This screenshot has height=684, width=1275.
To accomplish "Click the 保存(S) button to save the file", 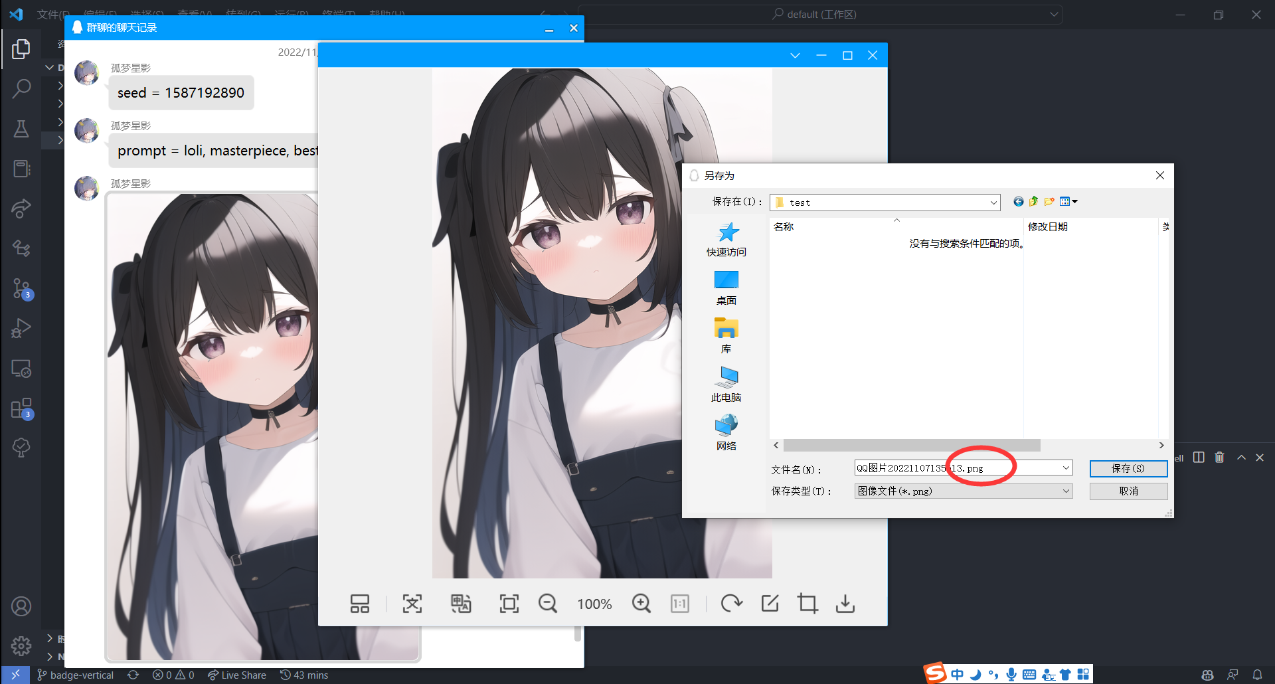I will [1128, 468].
